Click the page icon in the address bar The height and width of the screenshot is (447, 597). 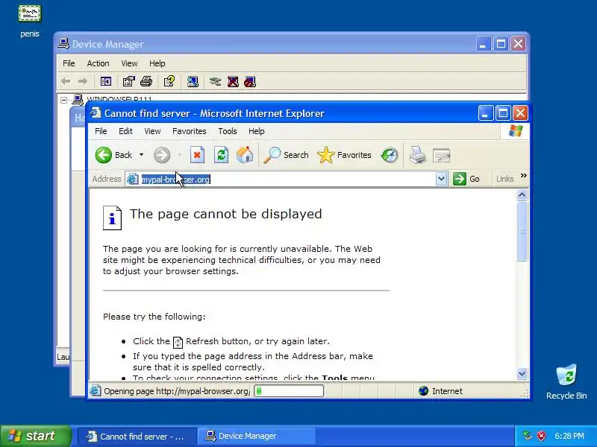(x=132, y=179)
